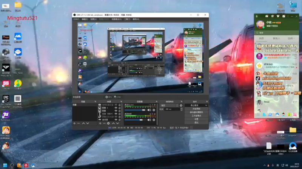Image resolution: width=302 pixels, height=169 pixels.
Task: Open QQ main menu hamburger icon at bottom
Action: tap(258, 115)
